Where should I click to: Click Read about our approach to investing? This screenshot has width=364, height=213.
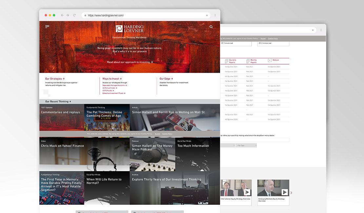coord(130,62)
